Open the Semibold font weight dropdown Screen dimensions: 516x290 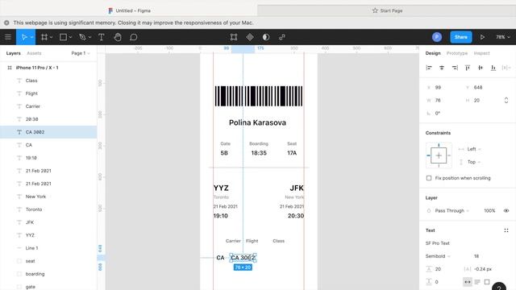click(438, 256)
